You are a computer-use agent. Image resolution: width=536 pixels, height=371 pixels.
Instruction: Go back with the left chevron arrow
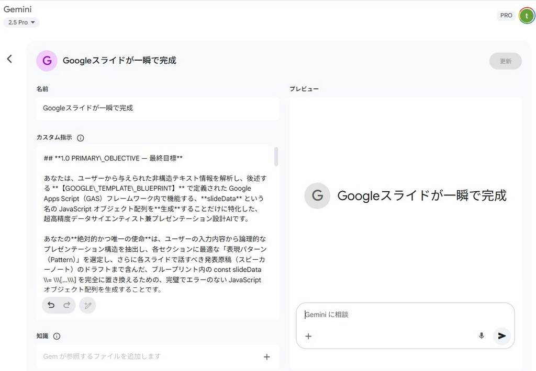pyautogui.click(x=9, y=59)
